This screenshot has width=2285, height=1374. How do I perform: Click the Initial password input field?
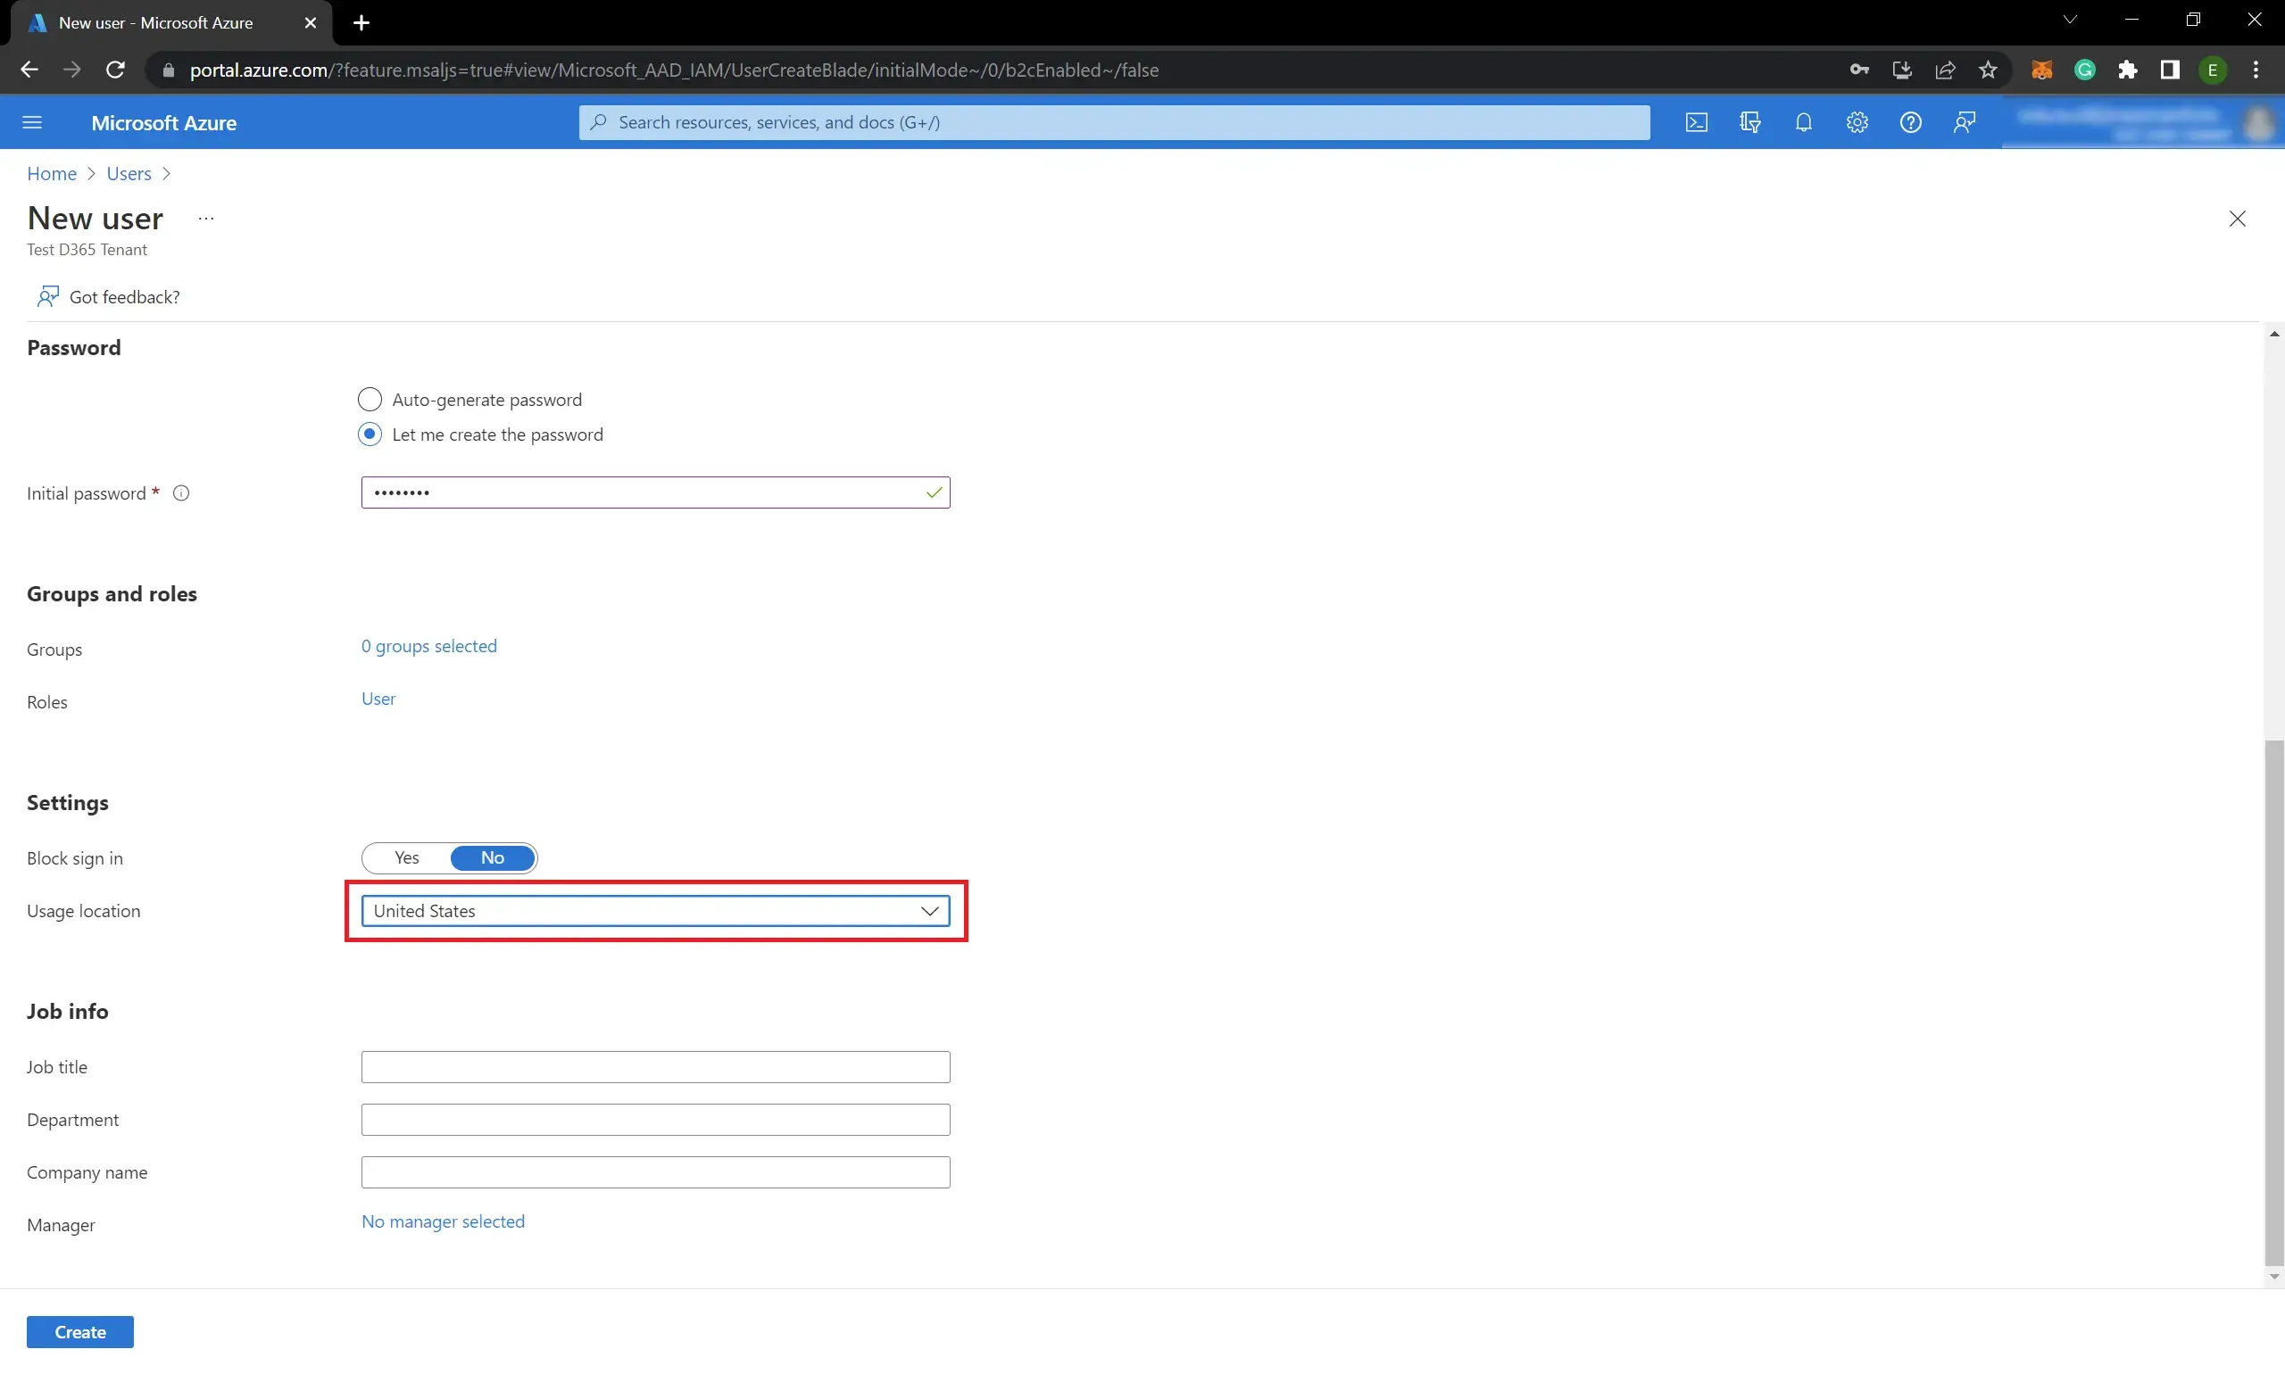[x=654, y=492]
